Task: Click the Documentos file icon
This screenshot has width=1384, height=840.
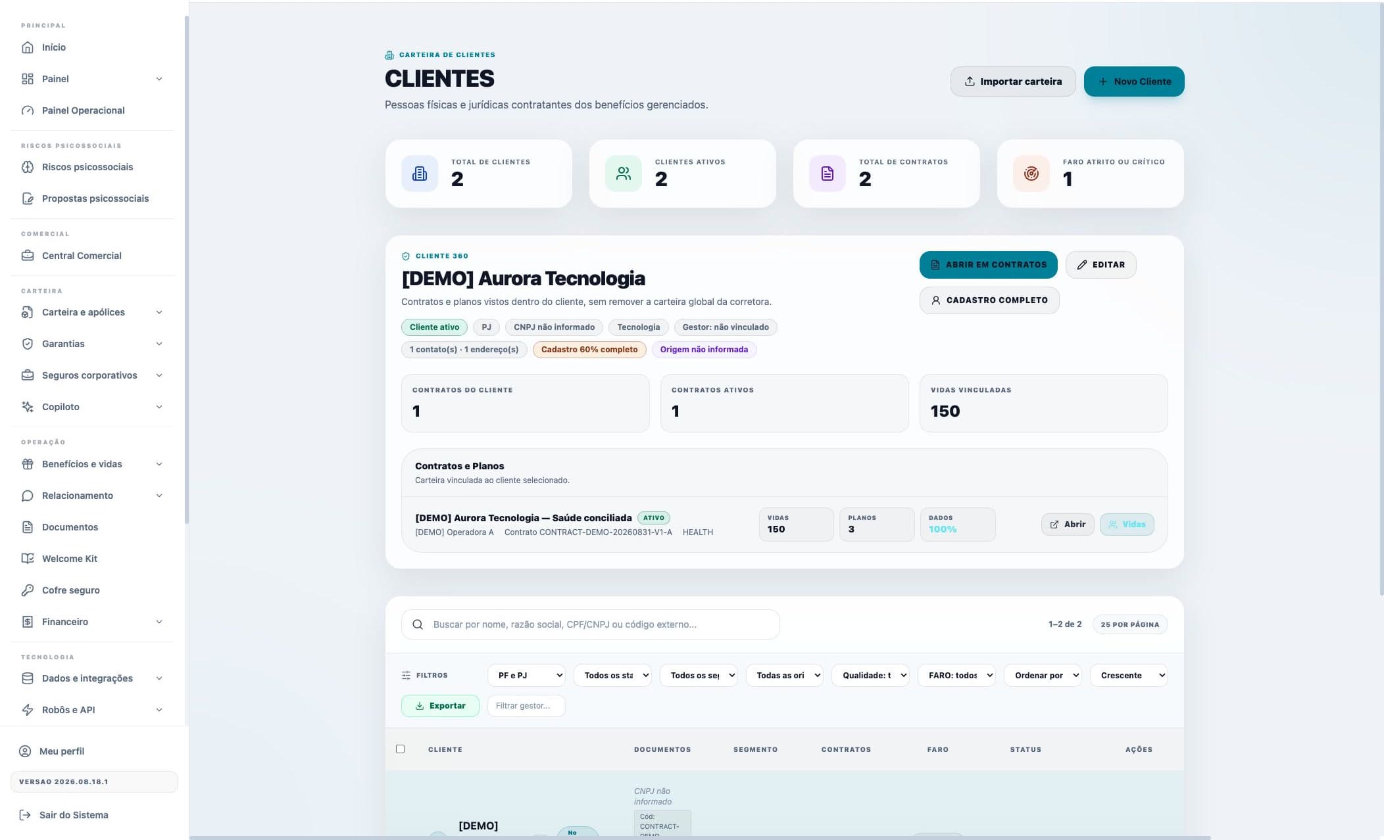Action: pyautogui.click(x=28, y=527)
